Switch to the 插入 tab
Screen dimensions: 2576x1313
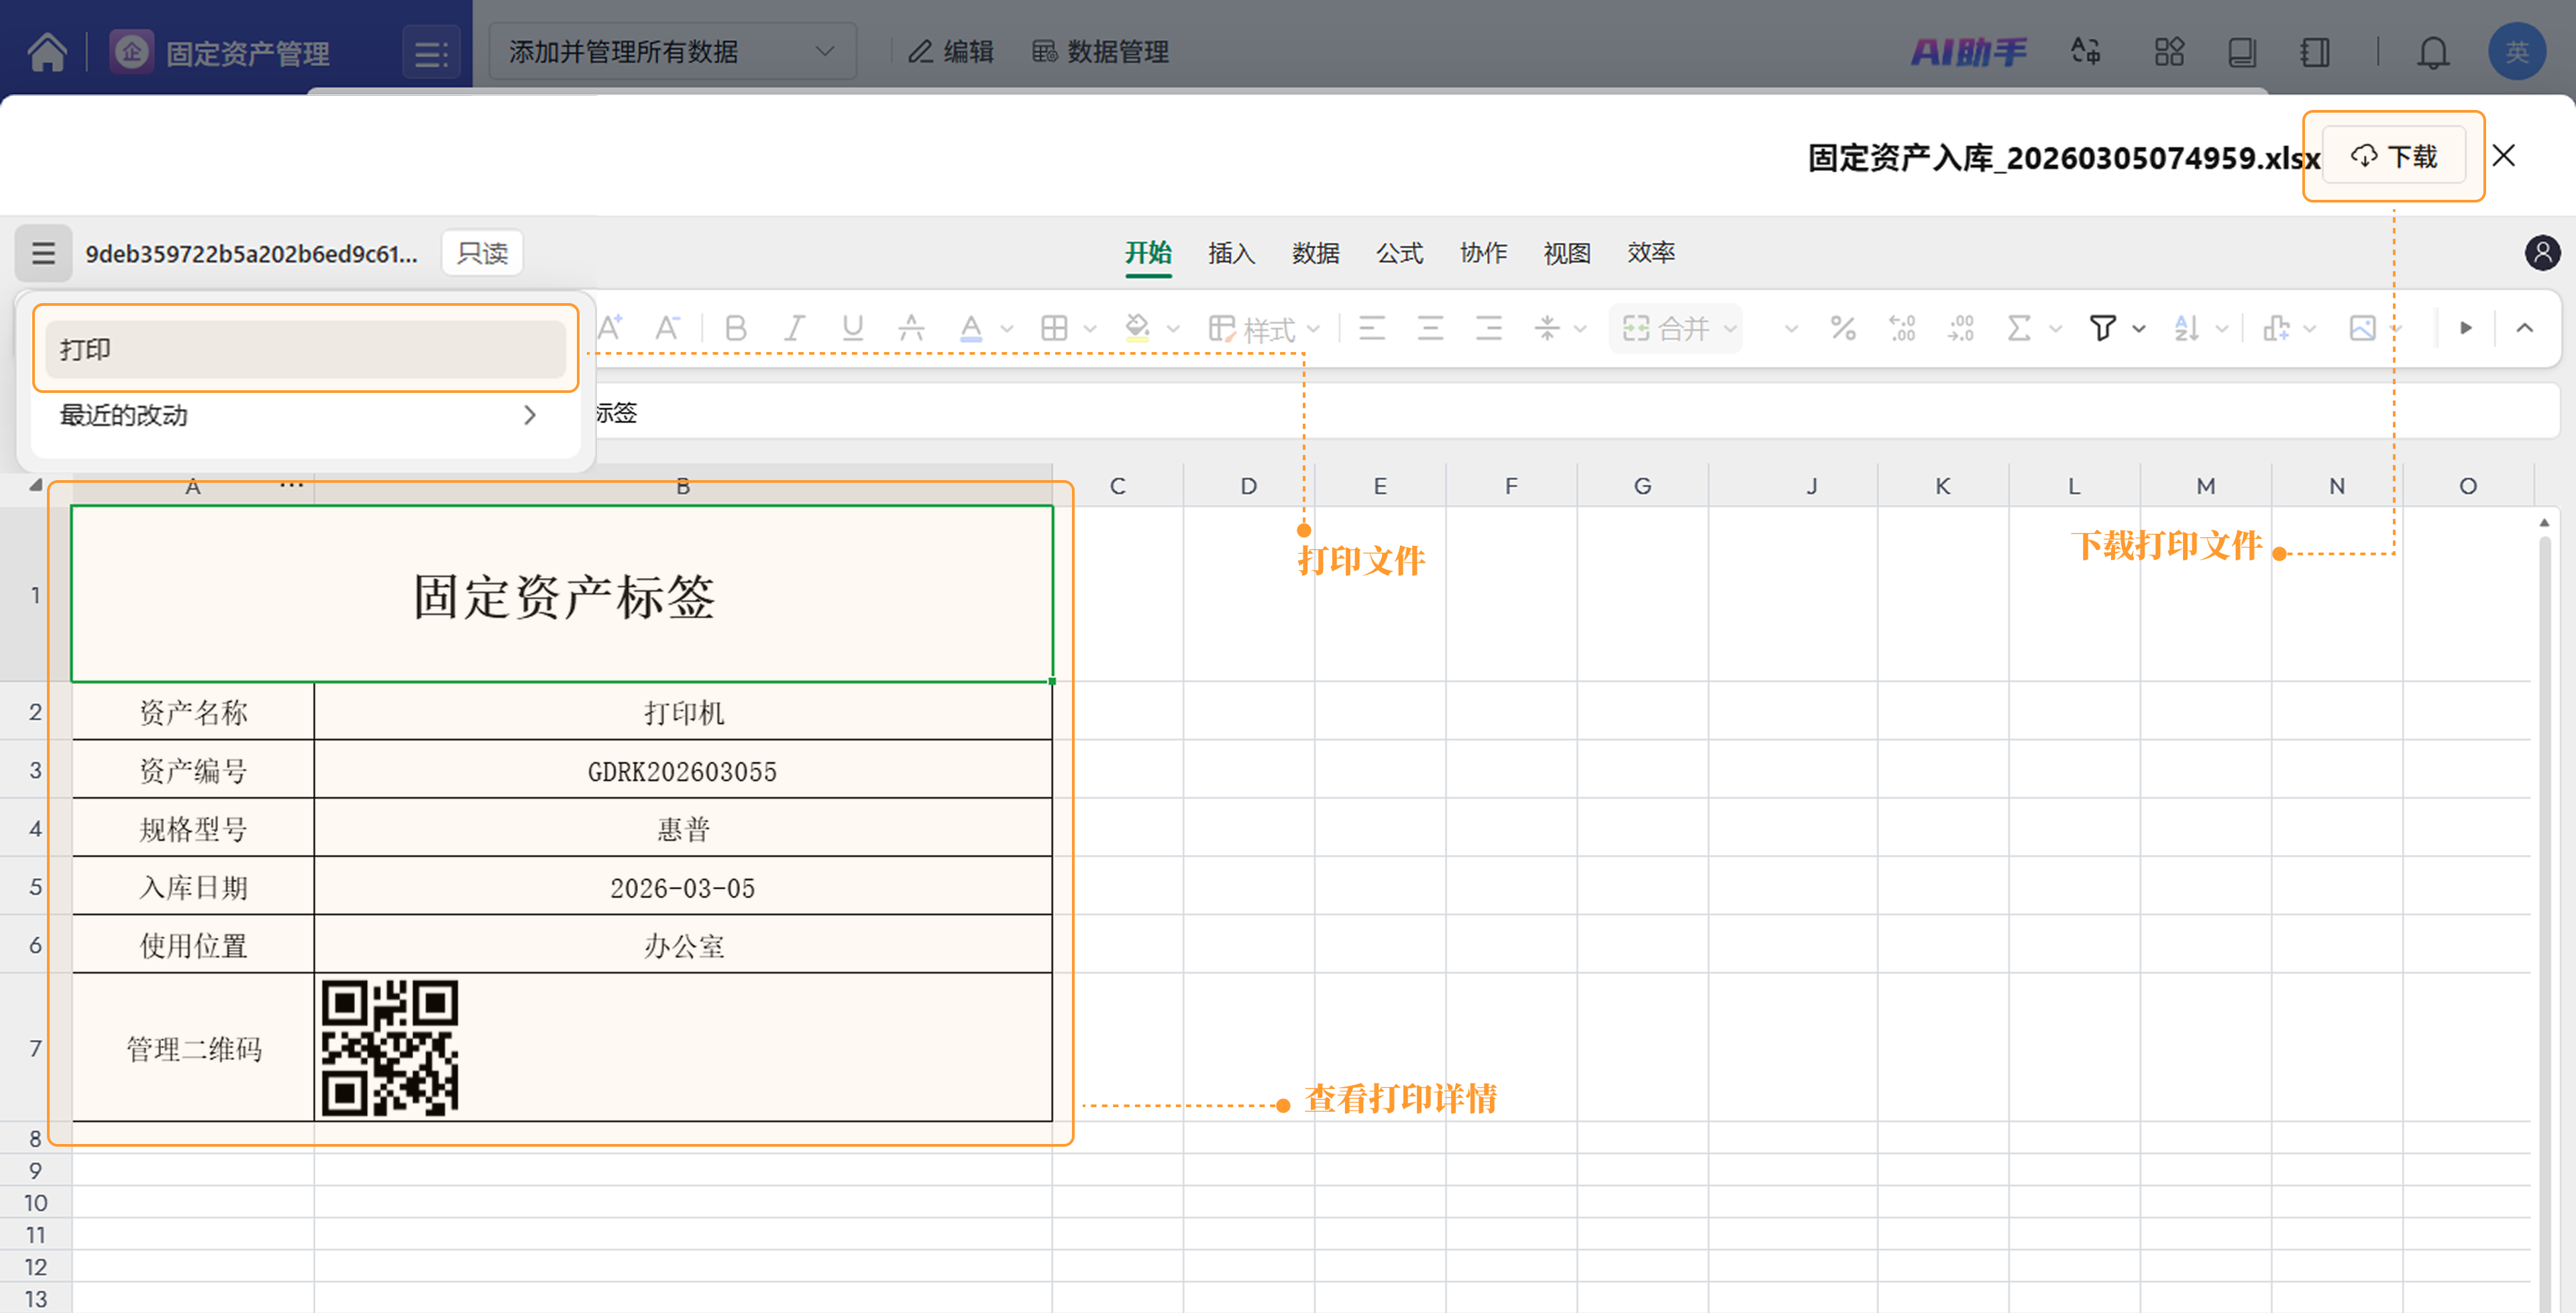tap(1231, 253)
